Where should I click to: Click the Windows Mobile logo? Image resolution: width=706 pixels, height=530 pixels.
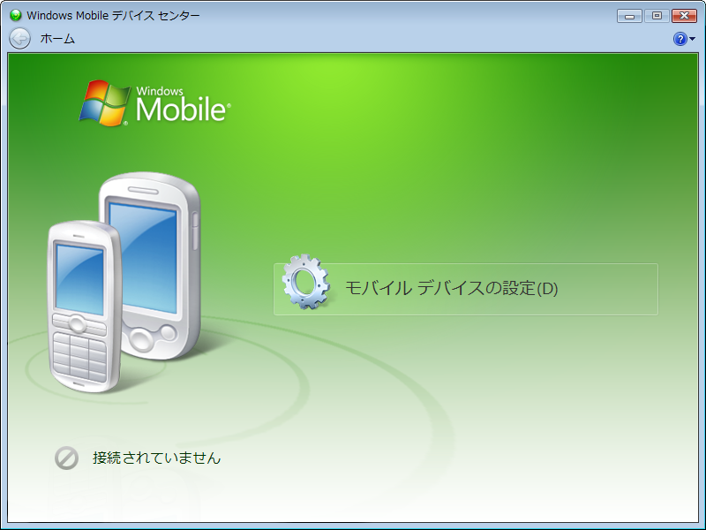point(155,103)
